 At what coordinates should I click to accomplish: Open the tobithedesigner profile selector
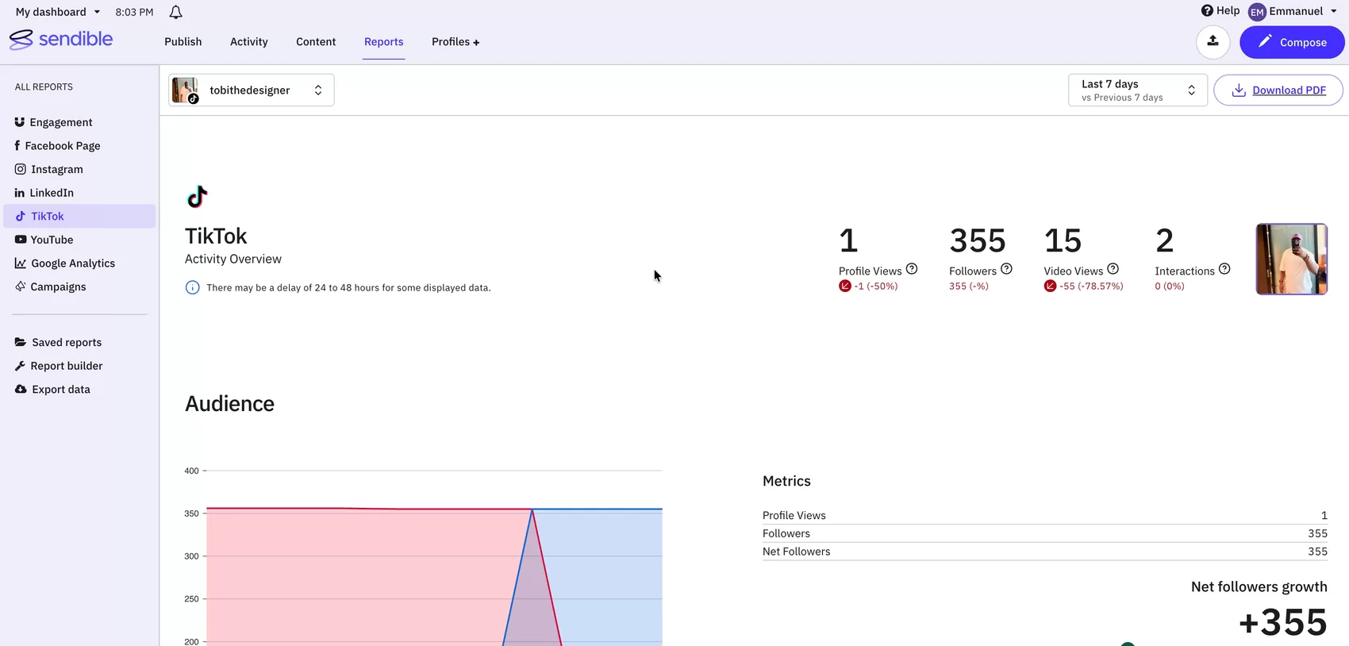[251, 90]
